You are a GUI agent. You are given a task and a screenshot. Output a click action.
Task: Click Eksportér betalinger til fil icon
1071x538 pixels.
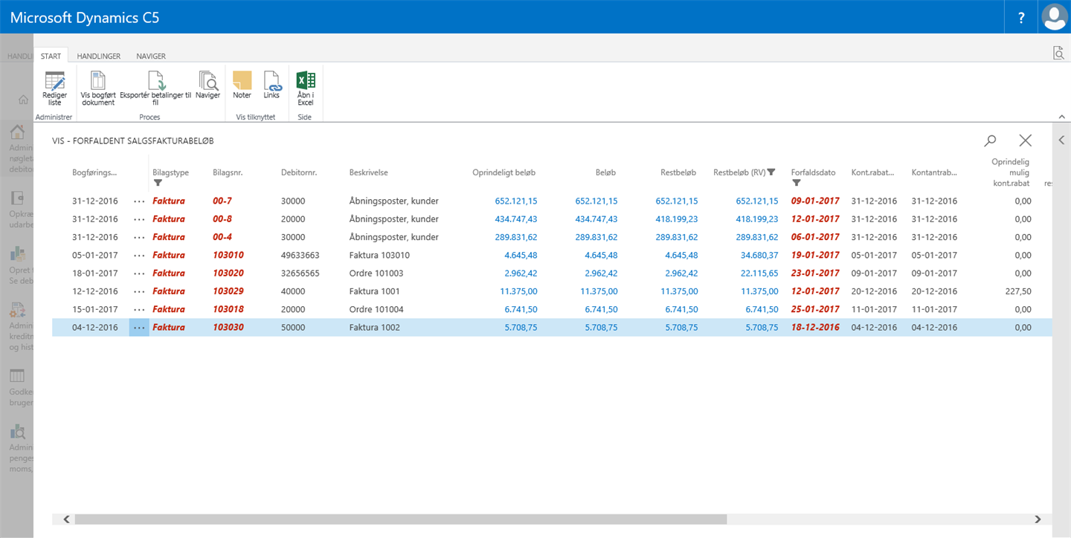(x=155, y=80)
